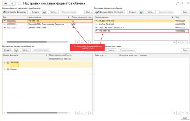Sort the deliveries by the Наименование column
Screen dimensions: 190x121
(x=134, y=17)
